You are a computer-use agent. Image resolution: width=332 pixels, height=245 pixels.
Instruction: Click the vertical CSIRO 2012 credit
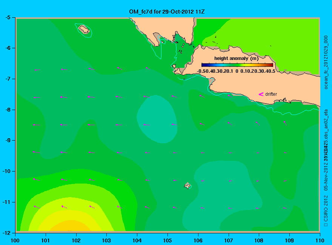[326, 211]
